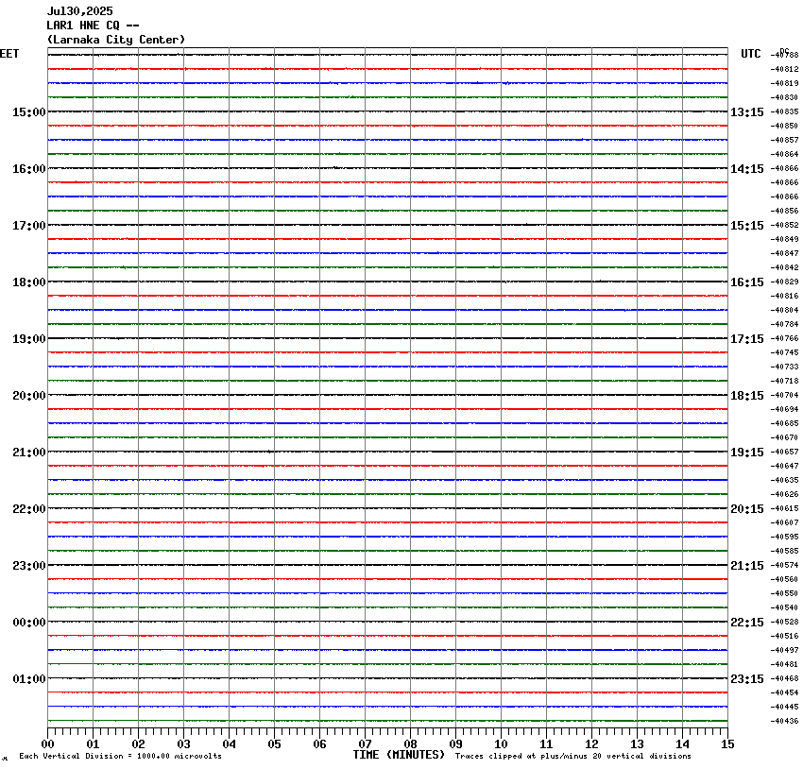Click the date label Jul30,2025
Viewport: 803px width, 769px height.
click(x=80, y=11)
